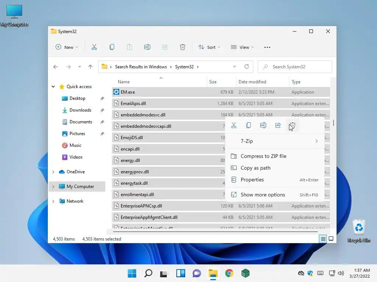Switch to details view layout icon
Image resolution: width=377 pixels, height=282 pixels.
click(x=323, y=239)
